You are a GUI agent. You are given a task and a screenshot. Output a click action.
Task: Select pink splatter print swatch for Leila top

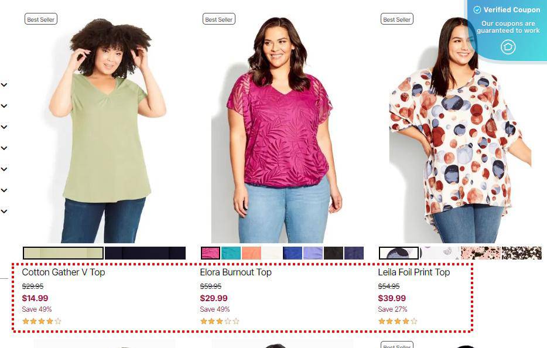[481, 253]
